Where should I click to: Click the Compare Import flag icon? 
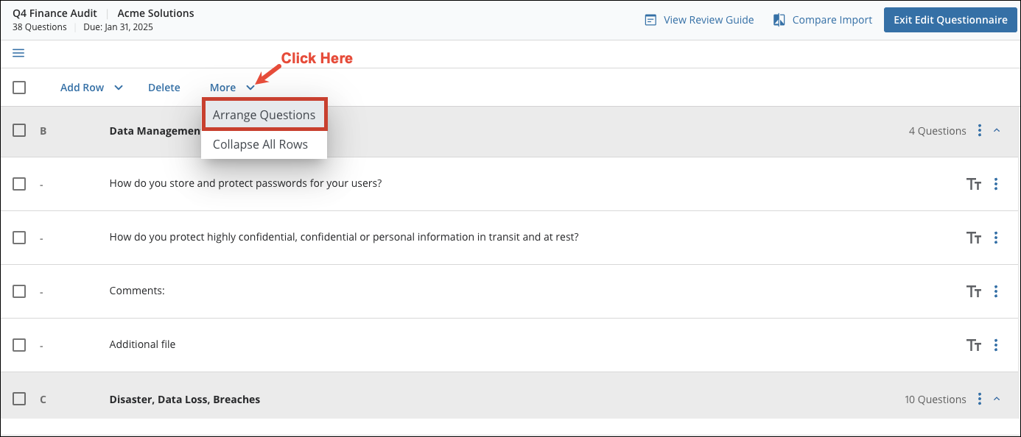[x=779, y=19]
